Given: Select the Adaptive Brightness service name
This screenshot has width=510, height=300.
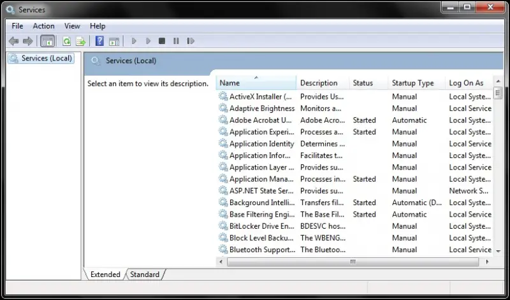Looking at the screenshot, I should click(262, 108).
